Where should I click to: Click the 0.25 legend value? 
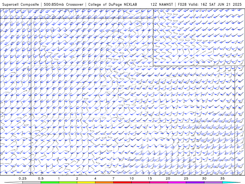[23, 178]
